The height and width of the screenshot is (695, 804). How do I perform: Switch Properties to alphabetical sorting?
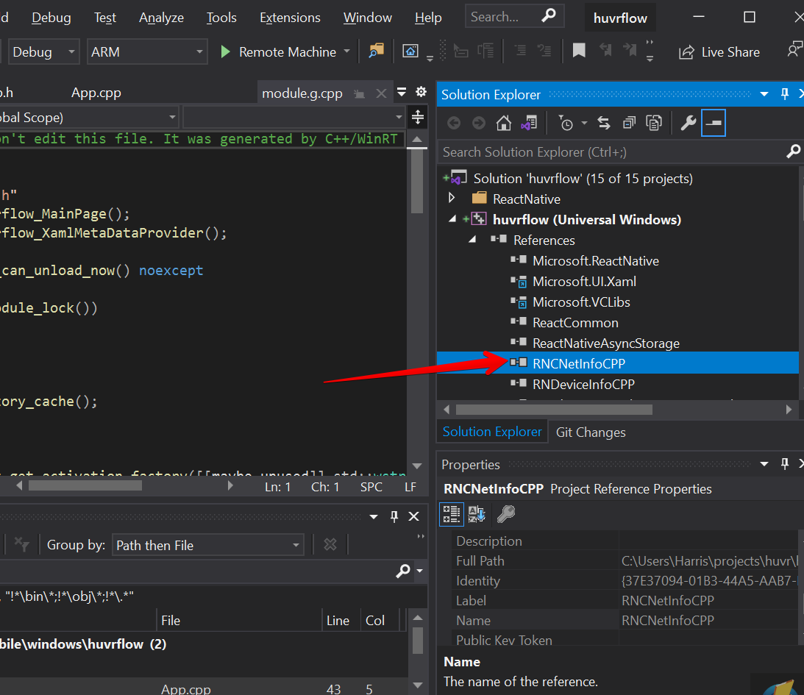[477, 514]
